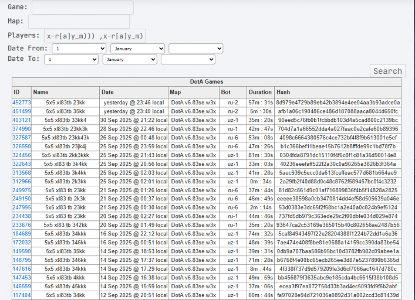
Task: Open the Date To day dropdown
Action: click(x=71, y=59)
